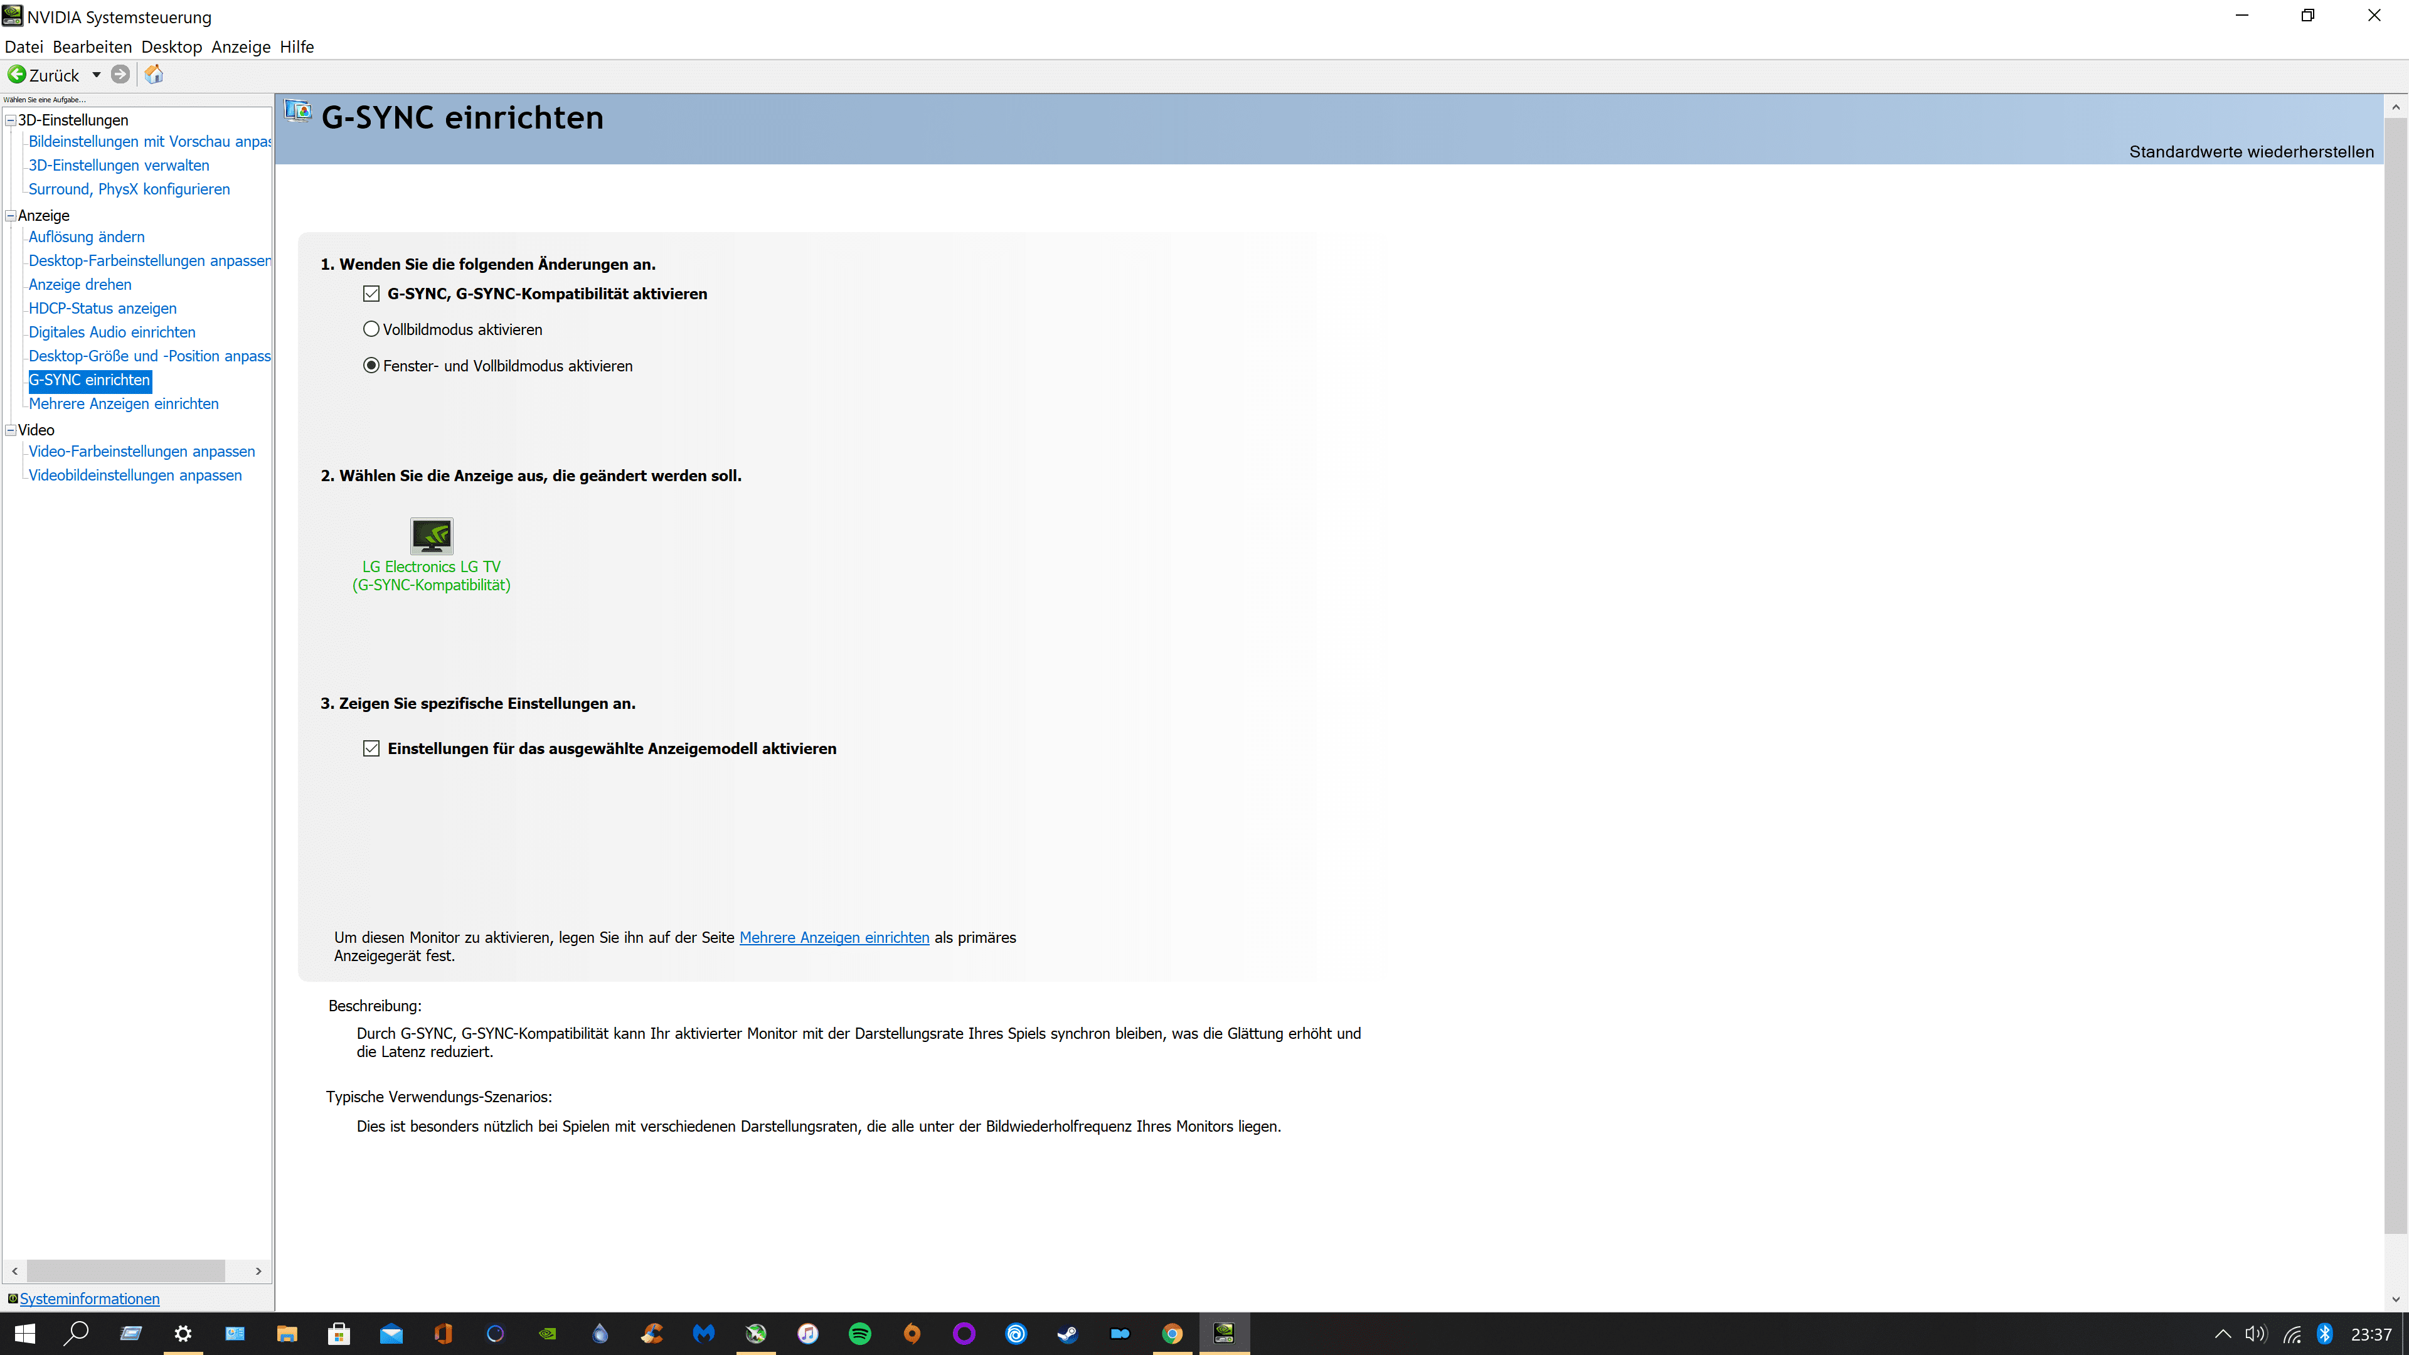The width and height of the screenshot is (2409, 1355).
Task: Click main pane scroll-up arrow
Action: tap(2395, 107)
